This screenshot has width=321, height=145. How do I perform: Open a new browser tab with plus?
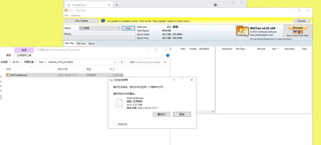117,5
